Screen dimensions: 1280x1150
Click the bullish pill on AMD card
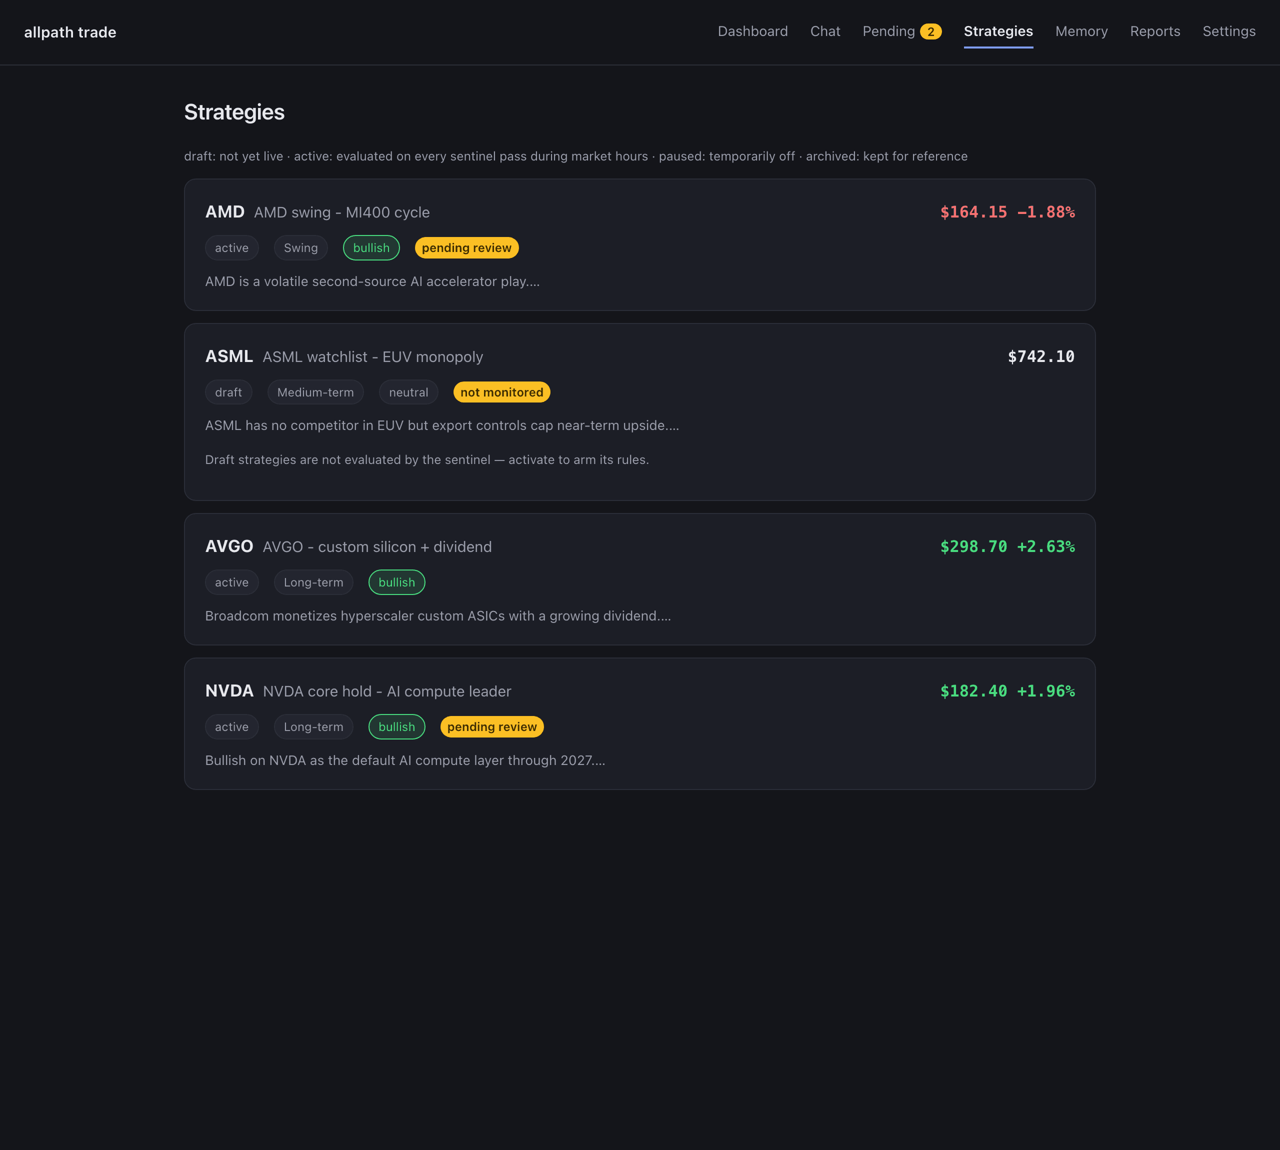point(371,248)
